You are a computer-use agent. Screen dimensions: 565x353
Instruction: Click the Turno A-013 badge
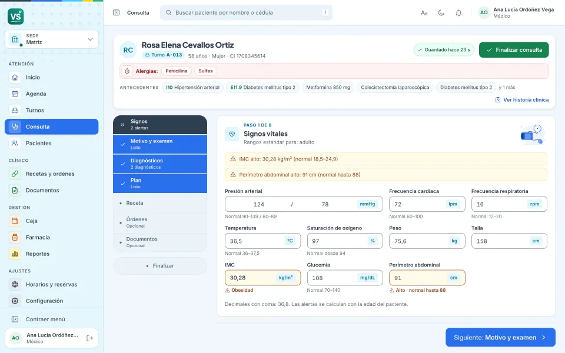pos(163,55)
